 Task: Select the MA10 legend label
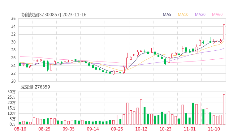point(183,15)
